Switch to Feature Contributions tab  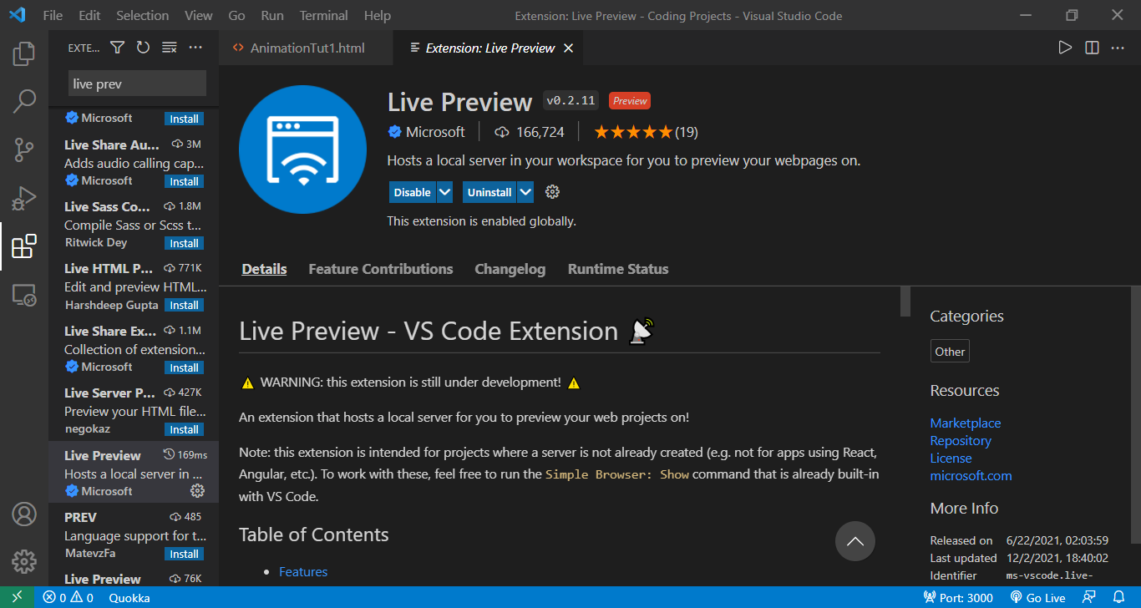click(381, 269)
